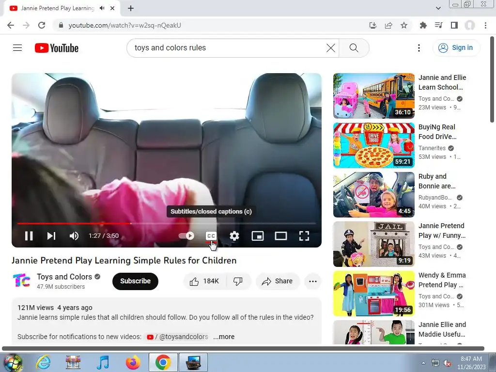
Task: Open Chrome three-dot menu
Action: tap(485, 25)
